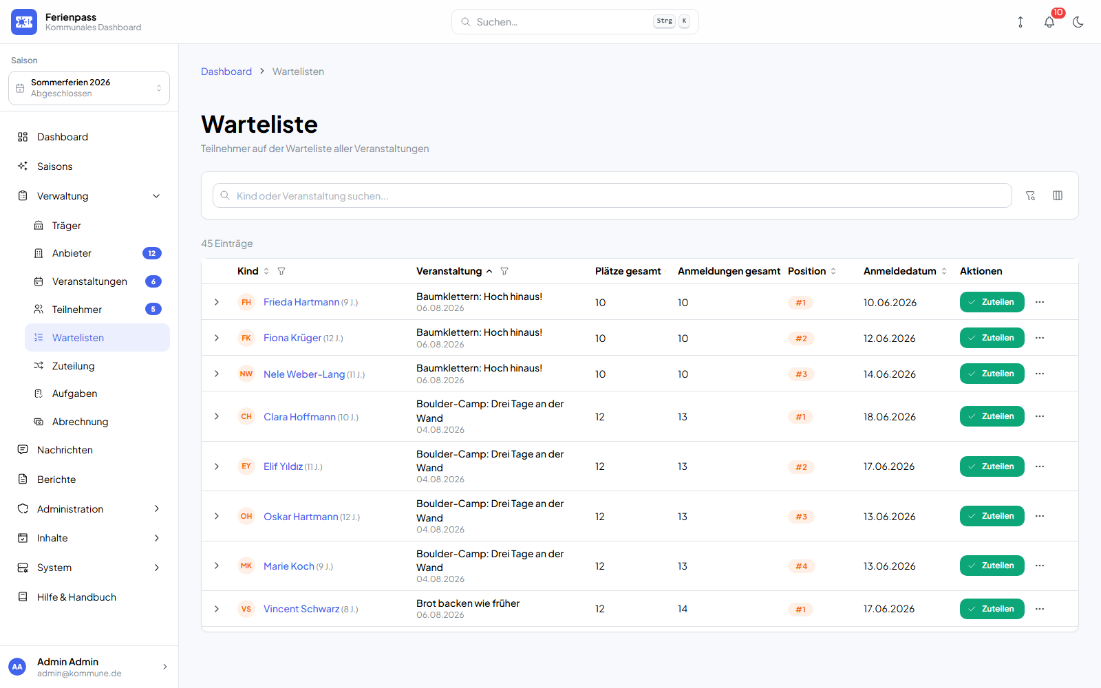
Task: Focus the global Suchen search box
Action: (x=575, y=22)
